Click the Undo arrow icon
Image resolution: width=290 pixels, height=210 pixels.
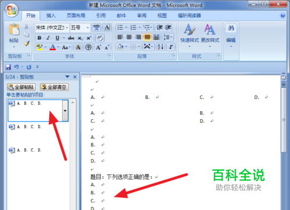[16, 67]
